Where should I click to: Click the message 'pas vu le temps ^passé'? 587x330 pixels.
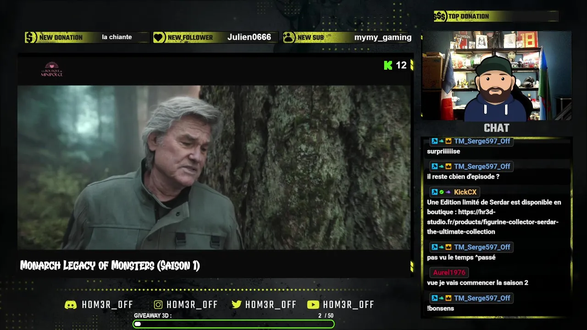click(x=461, y=258)
